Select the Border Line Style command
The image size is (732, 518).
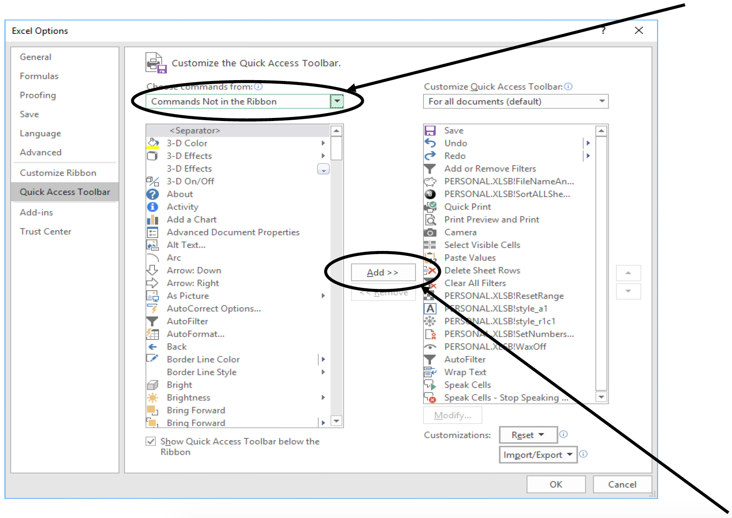238,372
